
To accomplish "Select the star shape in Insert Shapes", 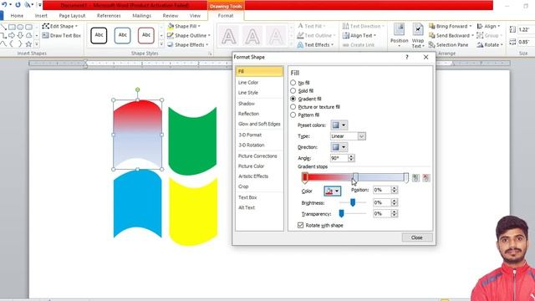I will 28,44.
